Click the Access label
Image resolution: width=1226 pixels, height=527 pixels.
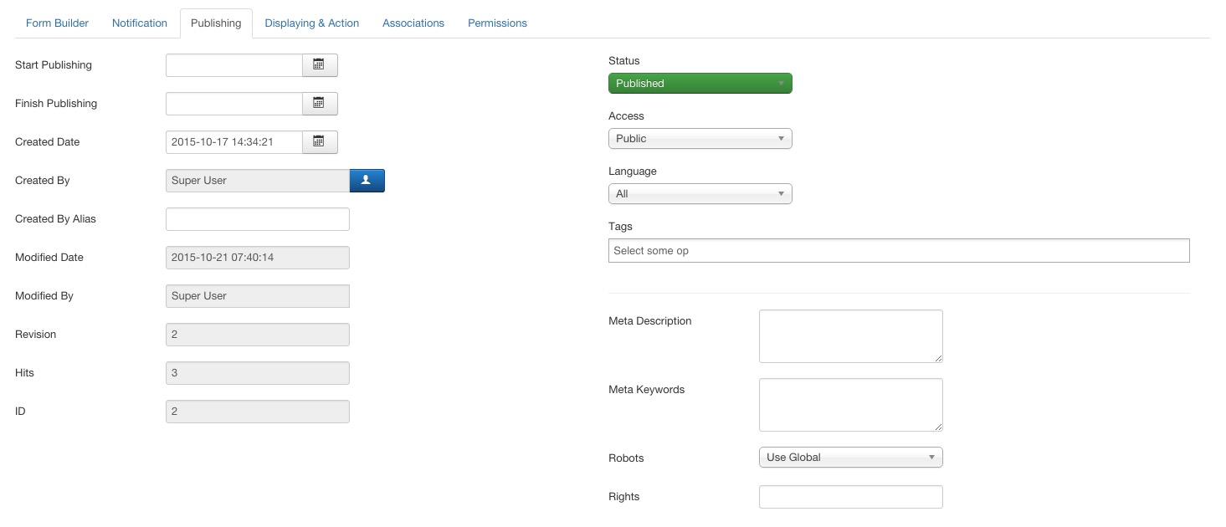tap(626, 116)
